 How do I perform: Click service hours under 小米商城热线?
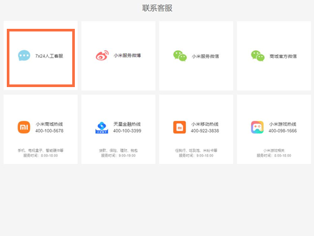tap(41, 156)
